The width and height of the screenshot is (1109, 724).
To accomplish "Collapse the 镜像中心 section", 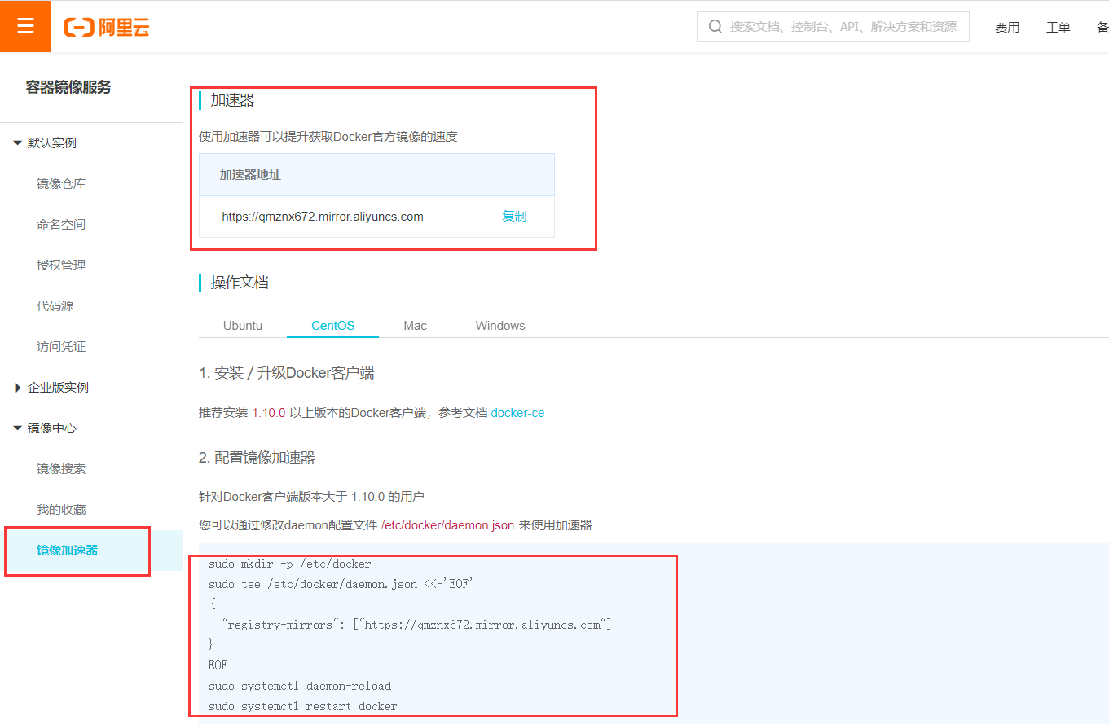I will pyautogui.click(x=45, y=428).
